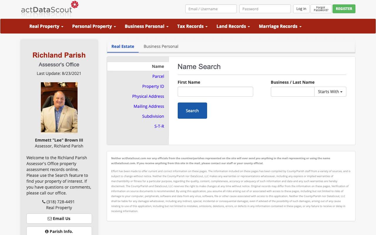Open the Parcel search option

(158, 76)
